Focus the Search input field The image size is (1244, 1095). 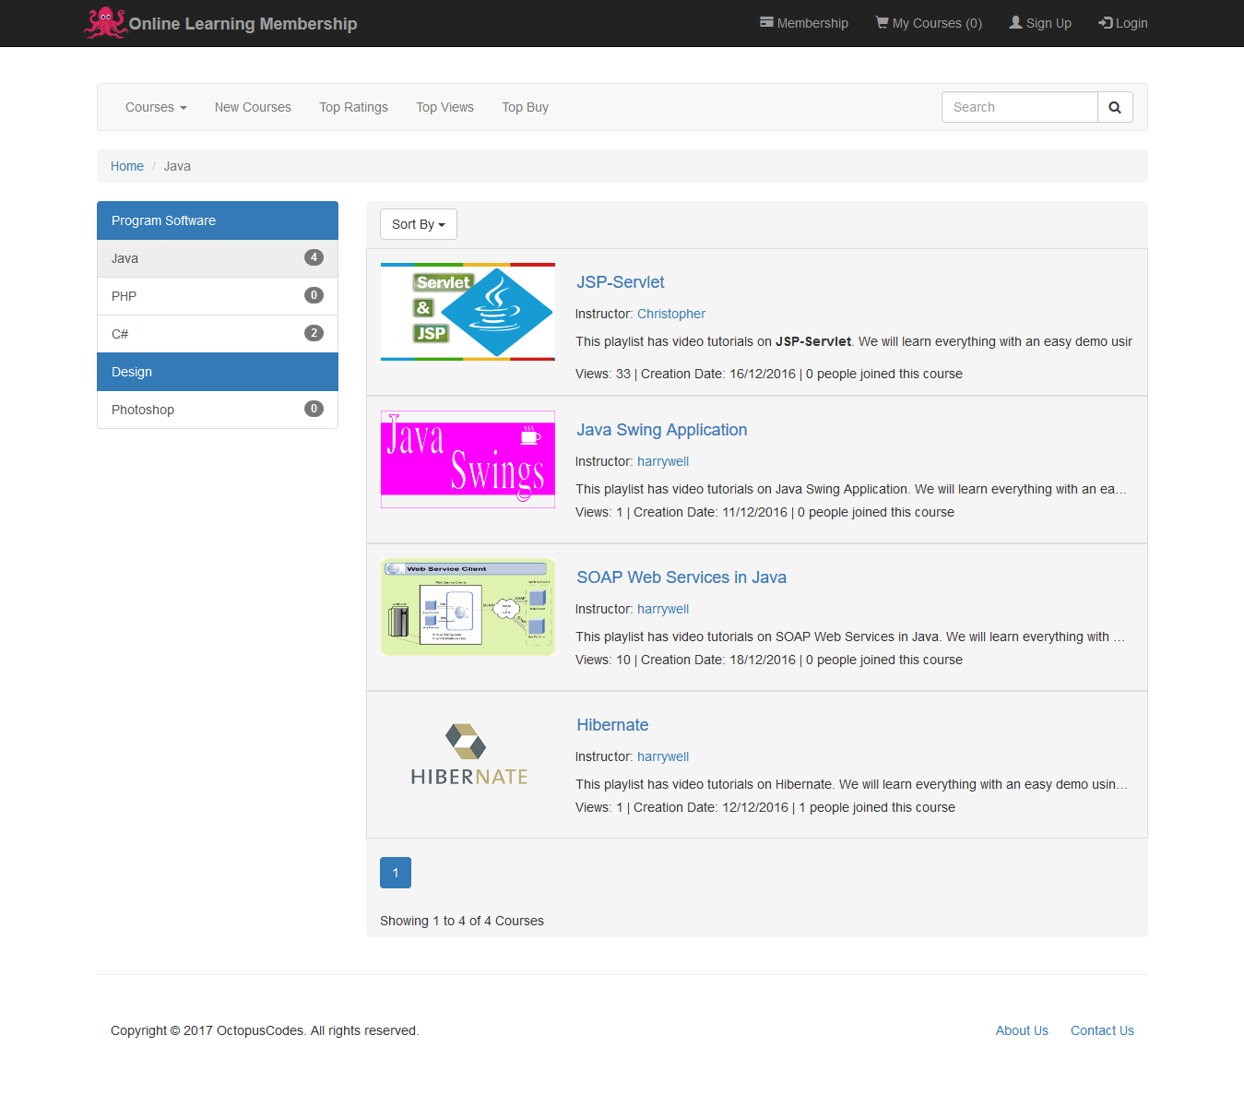point(1019,107)
